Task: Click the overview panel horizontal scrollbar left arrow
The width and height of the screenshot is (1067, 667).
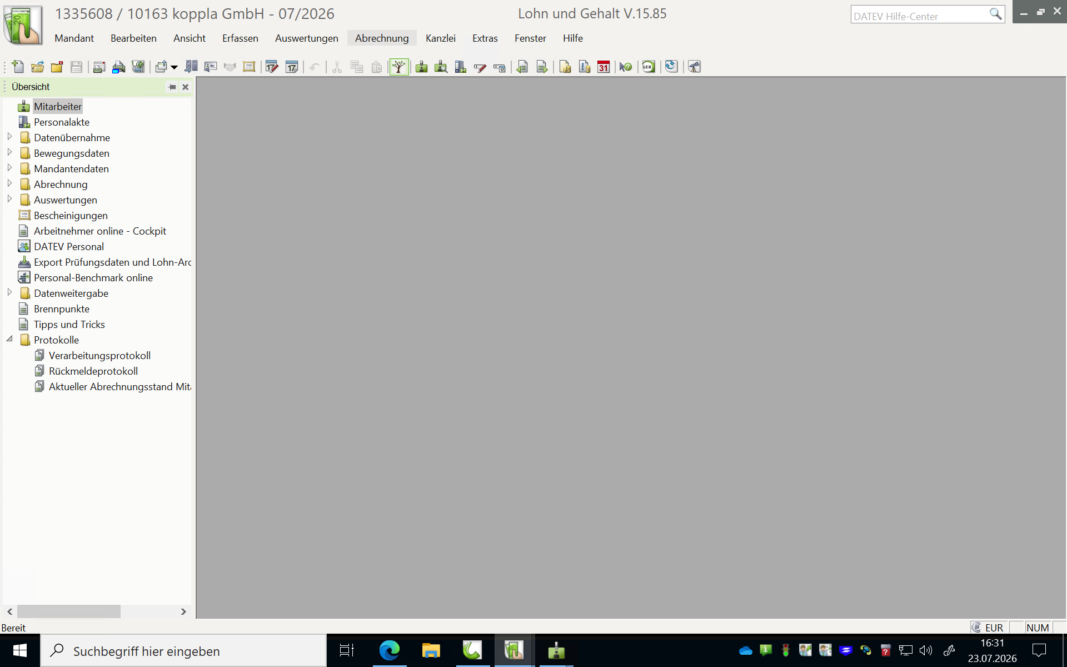Action: [x=10, y=611]
